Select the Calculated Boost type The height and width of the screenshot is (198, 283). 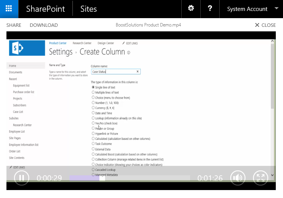pos(93,154)
